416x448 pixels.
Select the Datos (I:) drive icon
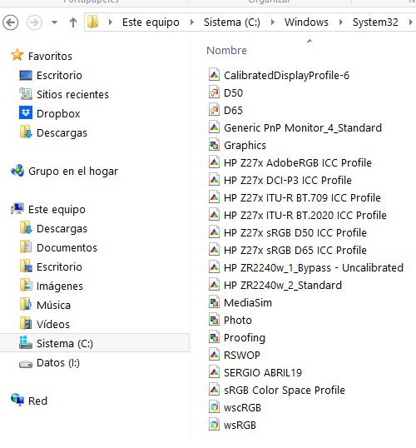click(26, 364)
